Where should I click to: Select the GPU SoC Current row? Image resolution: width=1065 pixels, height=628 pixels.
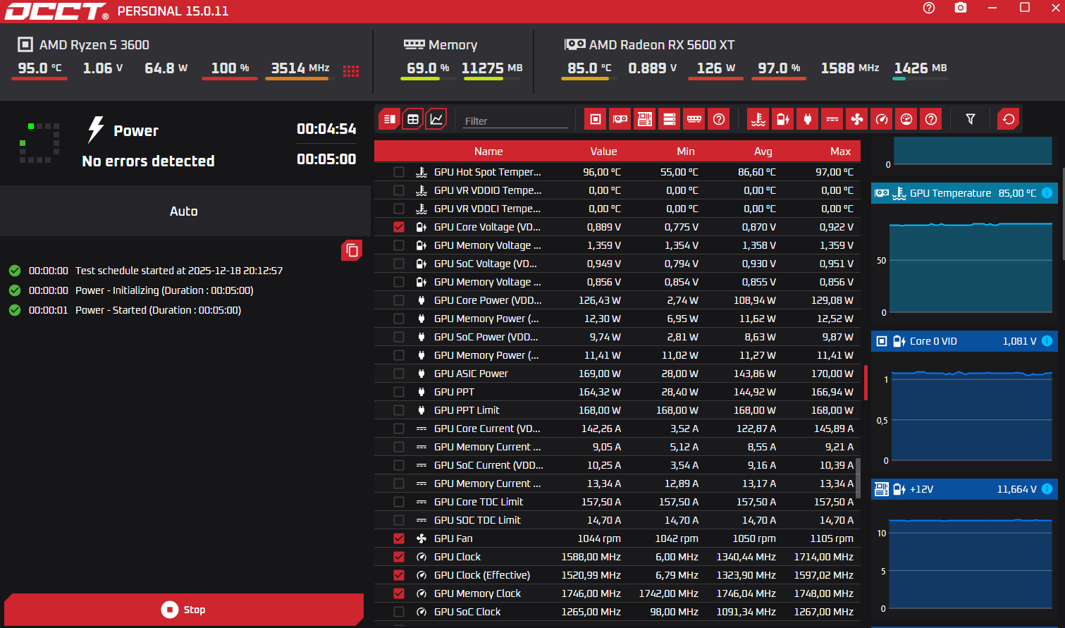coord(617,465)
